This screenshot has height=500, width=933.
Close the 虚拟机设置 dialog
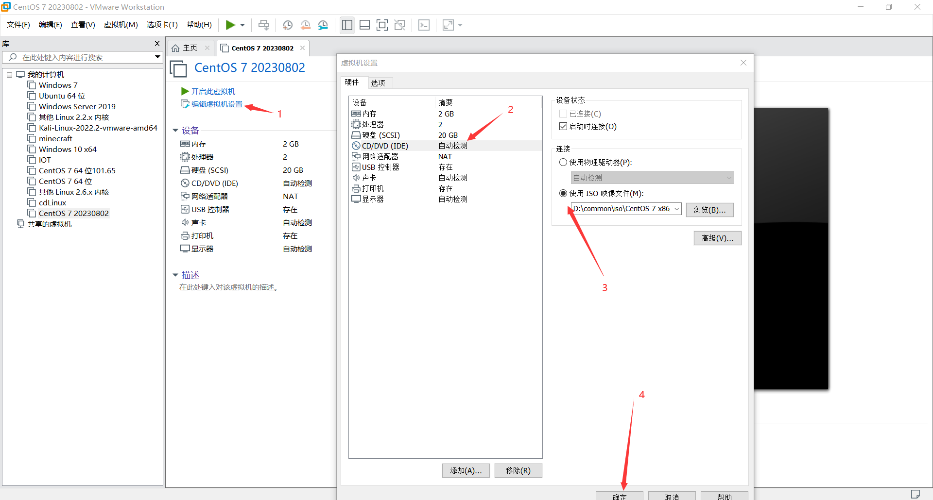tap(743, 63)
